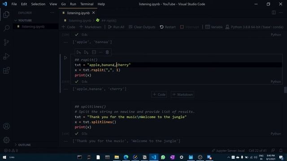Open the Accounts menu icon
This screenshot has height=161, width=287.
[6, 126]
